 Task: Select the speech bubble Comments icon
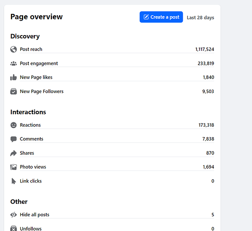tap(13, 139)
